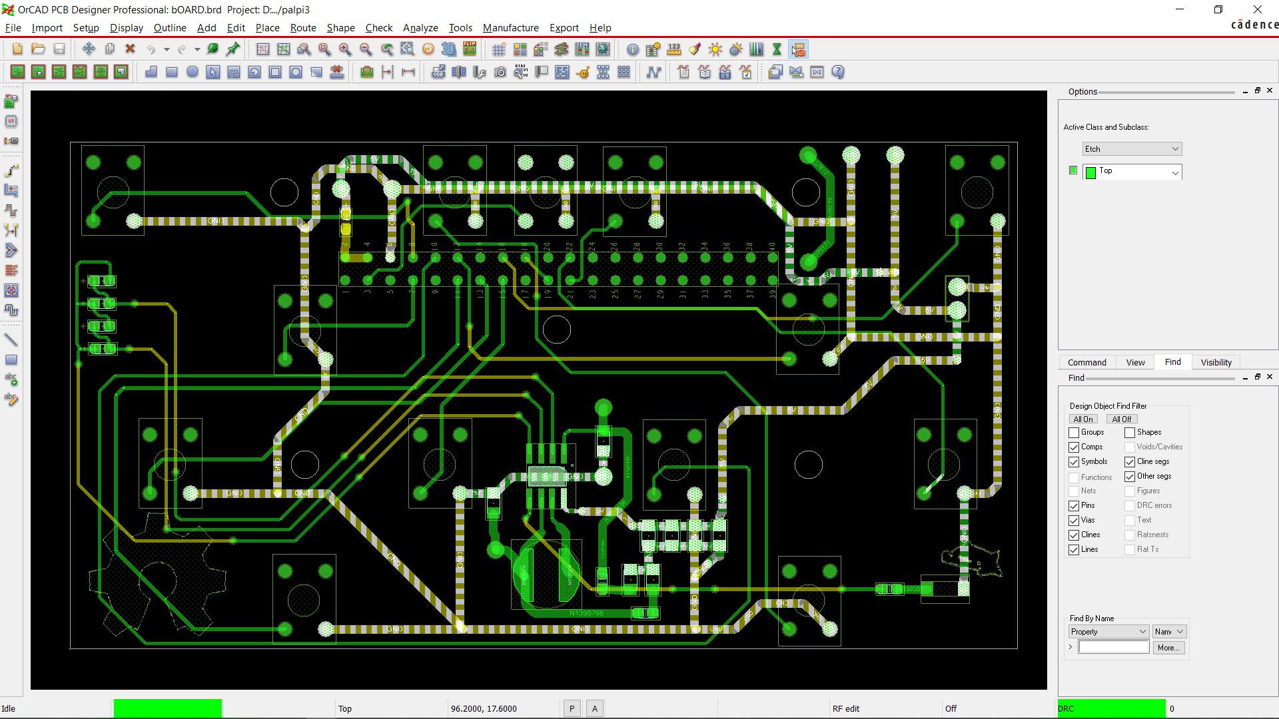Screen dimensions: 1279x719
Task: Open the Etch active class dropdown
Action: (1132, 149)
